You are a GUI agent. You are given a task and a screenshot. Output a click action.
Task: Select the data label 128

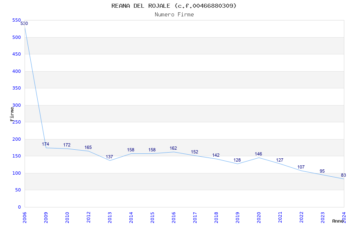[x=237, y=160]
